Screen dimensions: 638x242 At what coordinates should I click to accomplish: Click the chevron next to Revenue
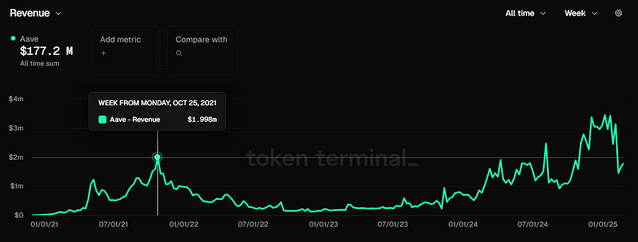click(x=58, y=14)
